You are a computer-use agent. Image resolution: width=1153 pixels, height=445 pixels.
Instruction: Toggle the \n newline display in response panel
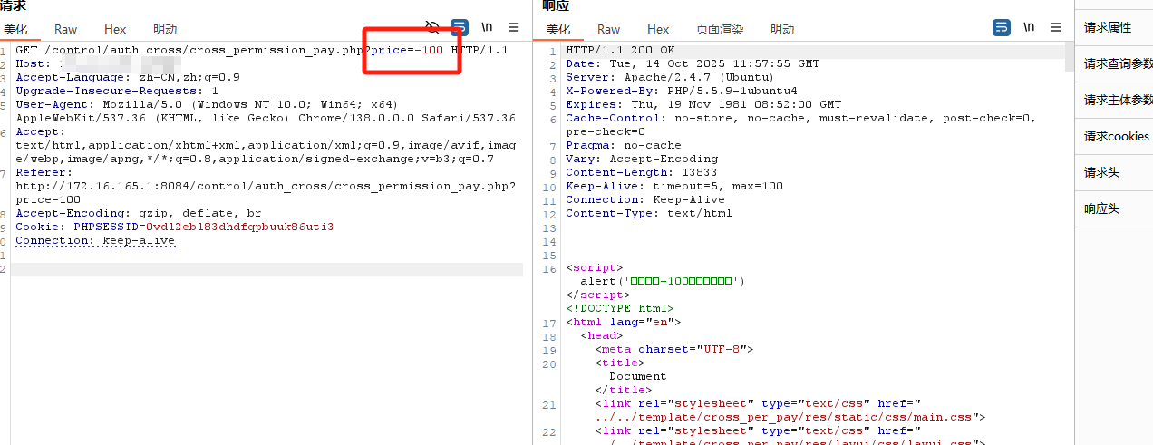pyautogui.click(x=1029, y=27)
